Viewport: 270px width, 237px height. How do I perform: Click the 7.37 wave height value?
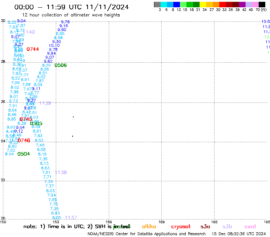(50, 186)
